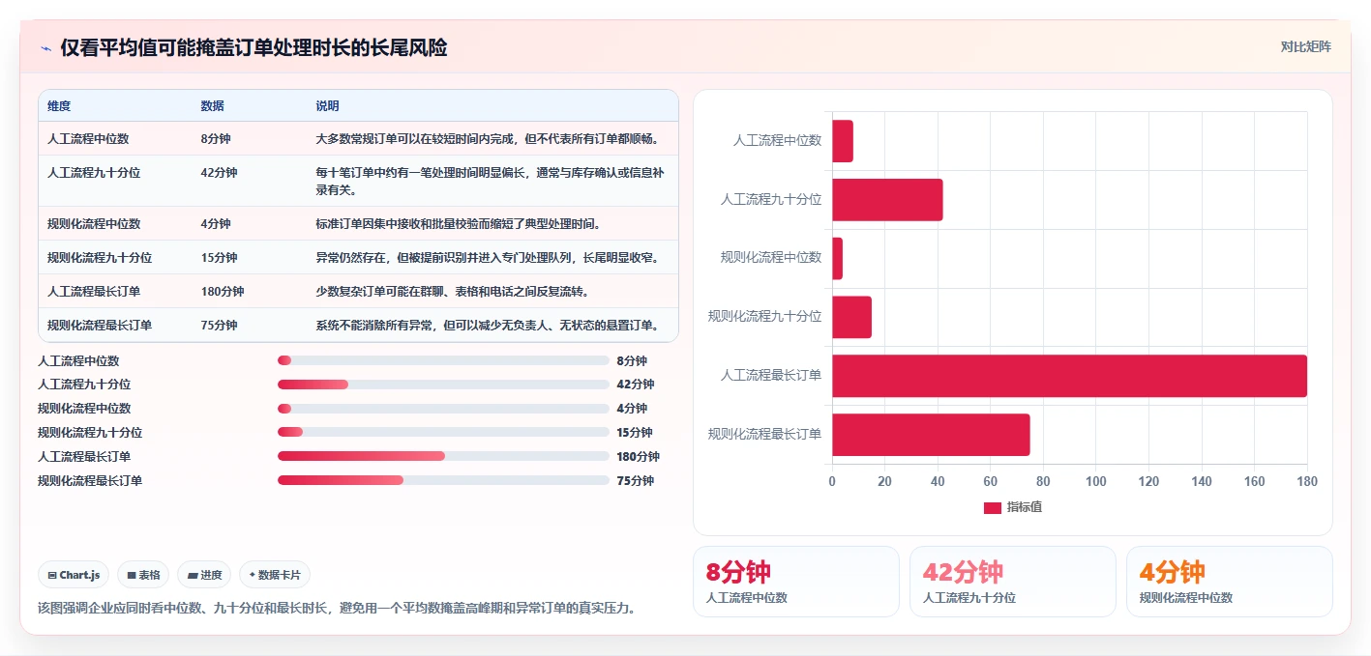Click the 75分钟 cell in the table
The width and height of the screenshot is (1371, 656).
click(x=219, y=326)
